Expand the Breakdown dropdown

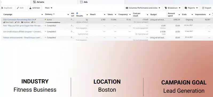[x=172, y=8]
